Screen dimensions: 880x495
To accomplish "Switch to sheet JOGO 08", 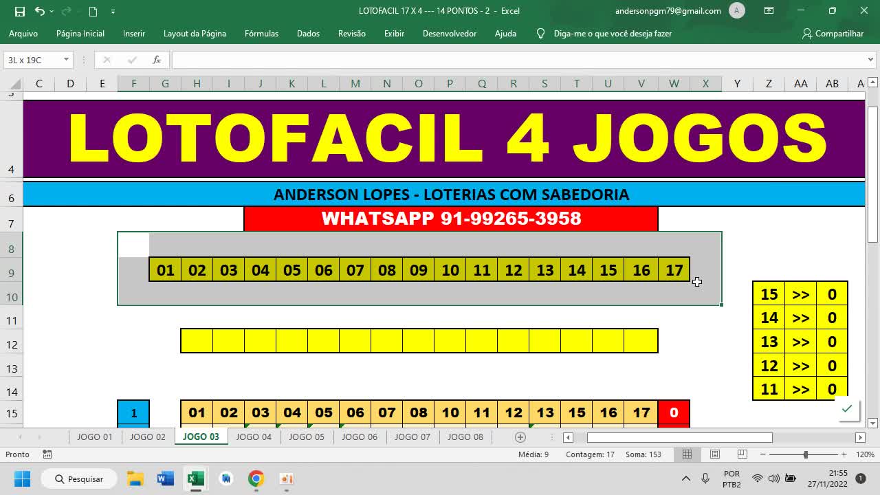I will tap(465, 437).
